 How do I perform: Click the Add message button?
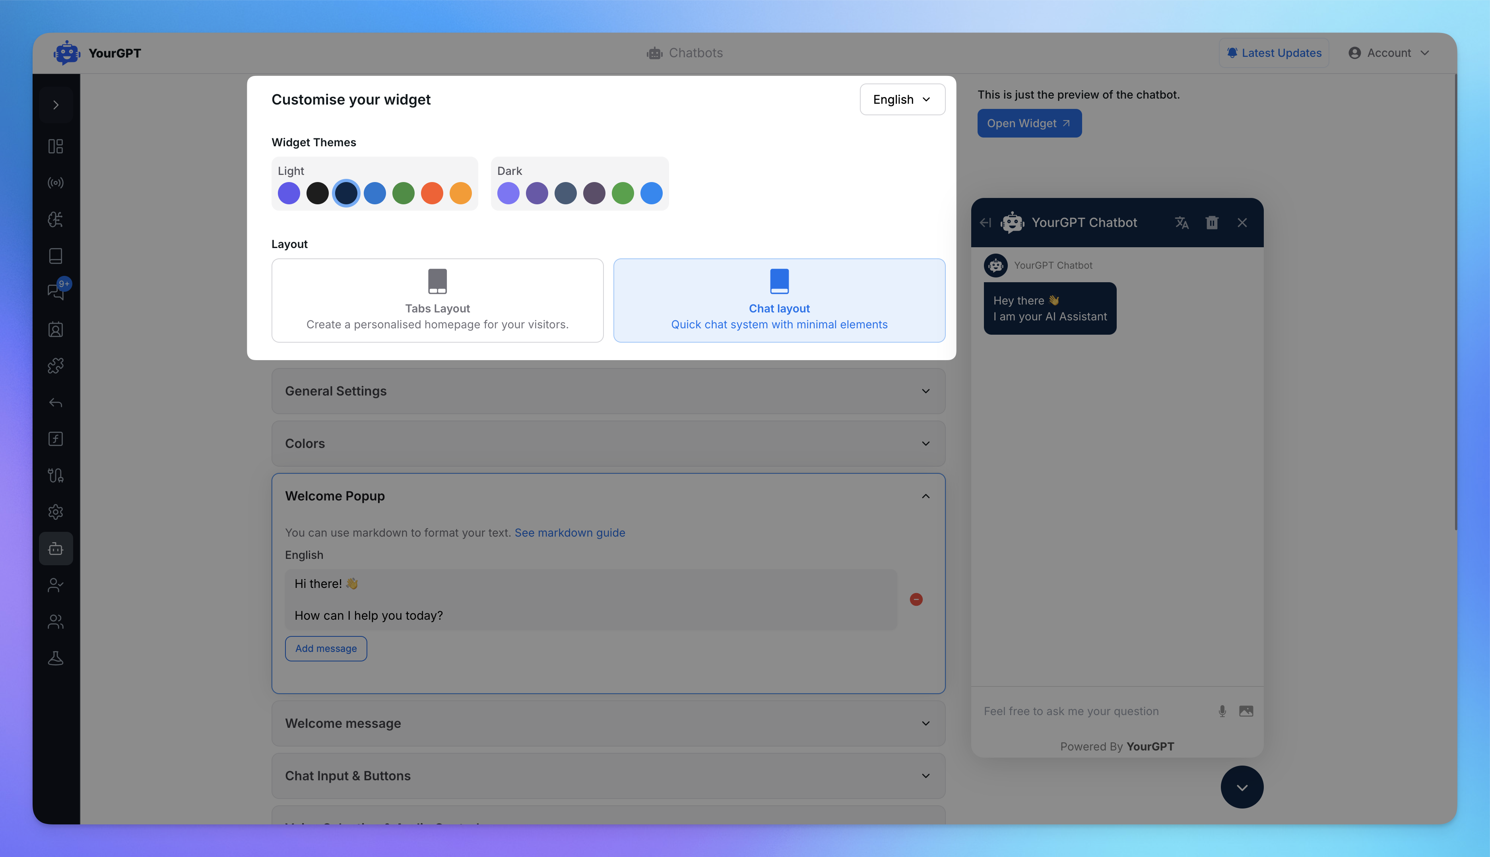pyautogui.click(x=326, y=648)
